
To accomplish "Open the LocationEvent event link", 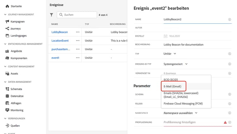I will pyautogui.click(x=60, y=40).
